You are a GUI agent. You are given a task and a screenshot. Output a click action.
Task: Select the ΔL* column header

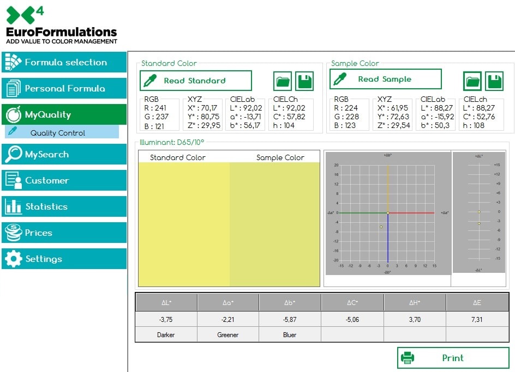[166, 302]
